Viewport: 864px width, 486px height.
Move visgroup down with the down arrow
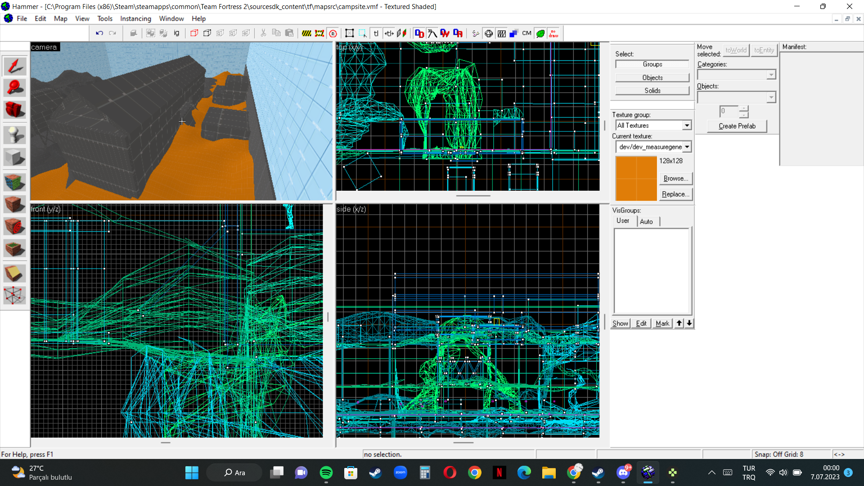[689, 323]
